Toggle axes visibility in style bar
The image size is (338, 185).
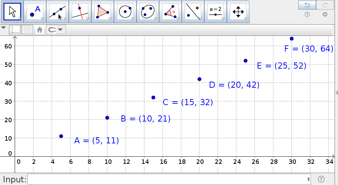click(x=15, y=30)
